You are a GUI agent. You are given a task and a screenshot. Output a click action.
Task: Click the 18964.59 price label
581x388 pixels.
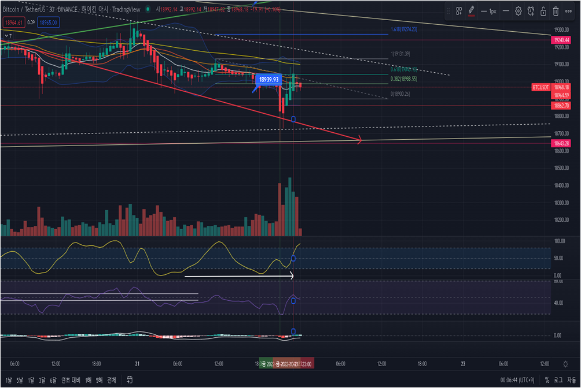[561, 95]
